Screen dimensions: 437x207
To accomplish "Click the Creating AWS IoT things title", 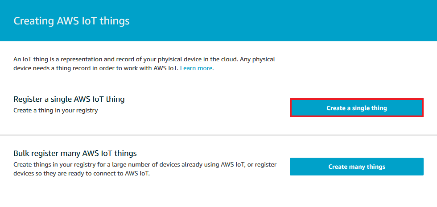I will (x=71, y=21).
